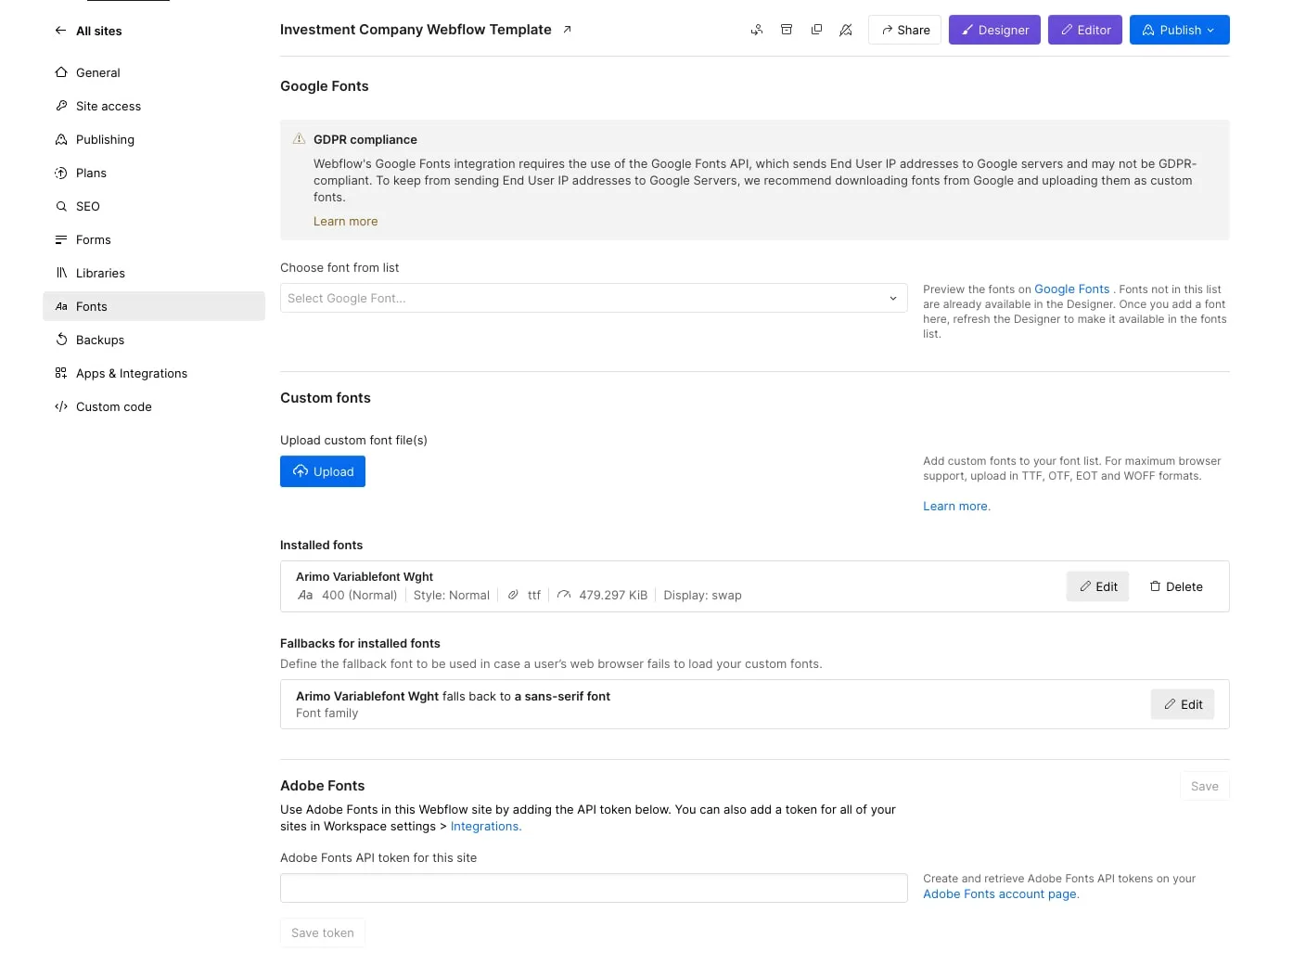
Task: Open Libraries settings
Action: click(x=154, y=273)
